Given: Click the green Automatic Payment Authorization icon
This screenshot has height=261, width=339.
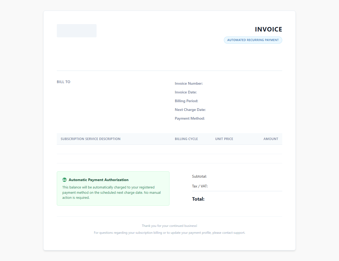Looking at the screenshot, I should point(64,180).
